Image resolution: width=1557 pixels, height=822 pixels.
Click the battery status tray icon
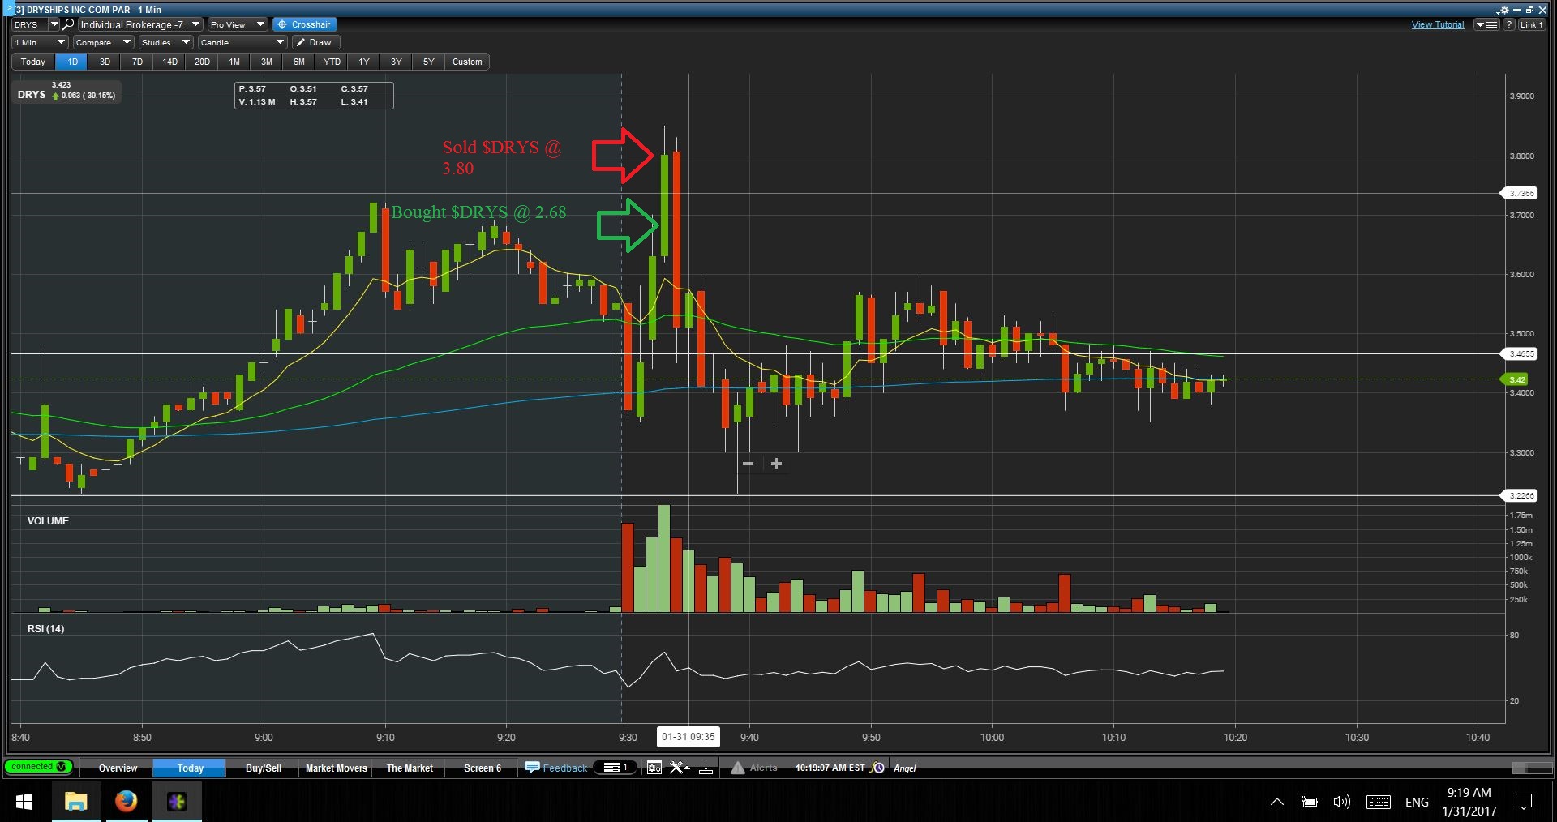click(x=1309, y=802)
